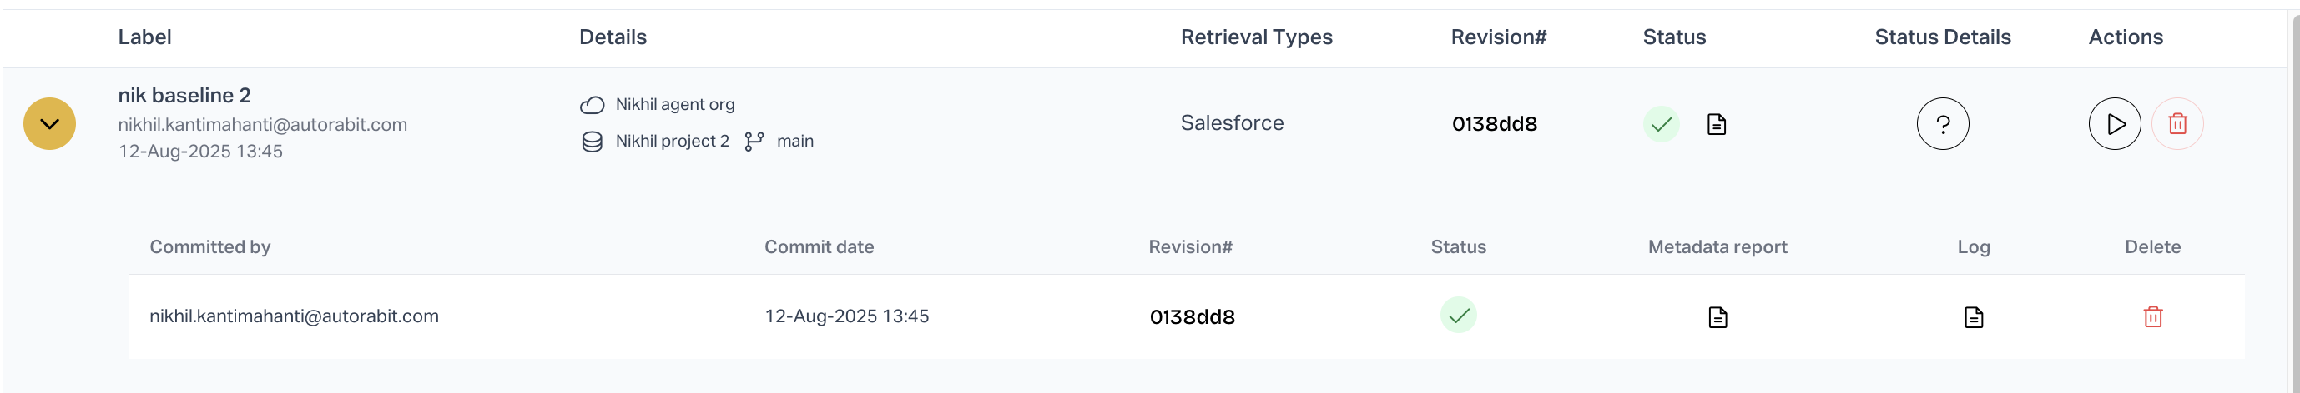
Task: Click the main branch icon
Action: (x=754, y=142)
